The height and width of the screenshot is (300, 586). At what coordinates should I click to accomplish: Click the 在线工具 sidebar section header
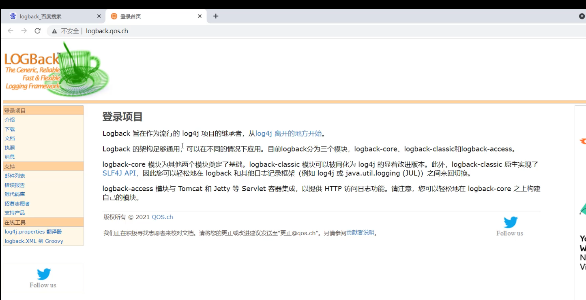(x=43, y=222)
